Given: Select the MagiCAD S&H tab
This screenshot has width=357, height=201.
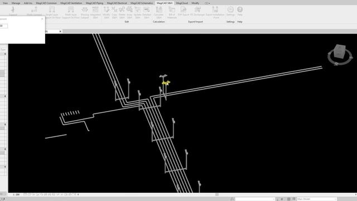Looking at the screenshot, I should click(x=165, y=3).
